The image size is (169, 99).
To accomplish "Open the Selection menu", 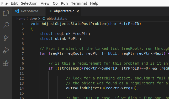I will tap(29, 3).
